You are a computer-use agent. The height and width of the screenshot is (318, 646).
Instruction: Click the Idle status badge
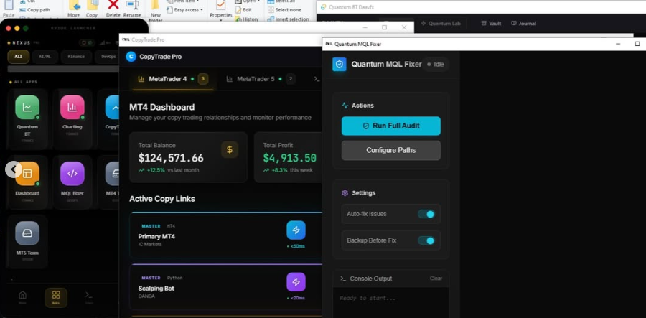point(436,65)
